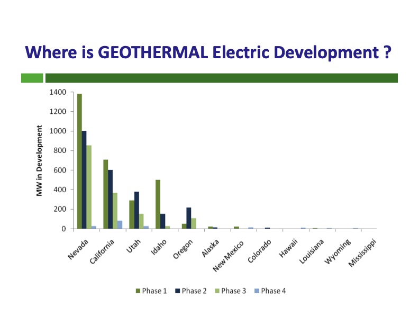This screenshot has width=419, height=324.
Task: Select California's light blue Phase 4 bar
Action: pos(120,225)
